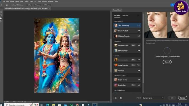Cancel Skin Smoothing download via X icon
This screenshot has width=189, height=106.
coord(139,25)
